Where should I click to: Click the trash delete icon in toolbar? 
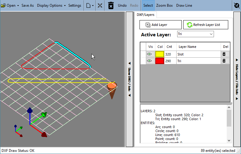pyautogui.click(x=111, y=5)
